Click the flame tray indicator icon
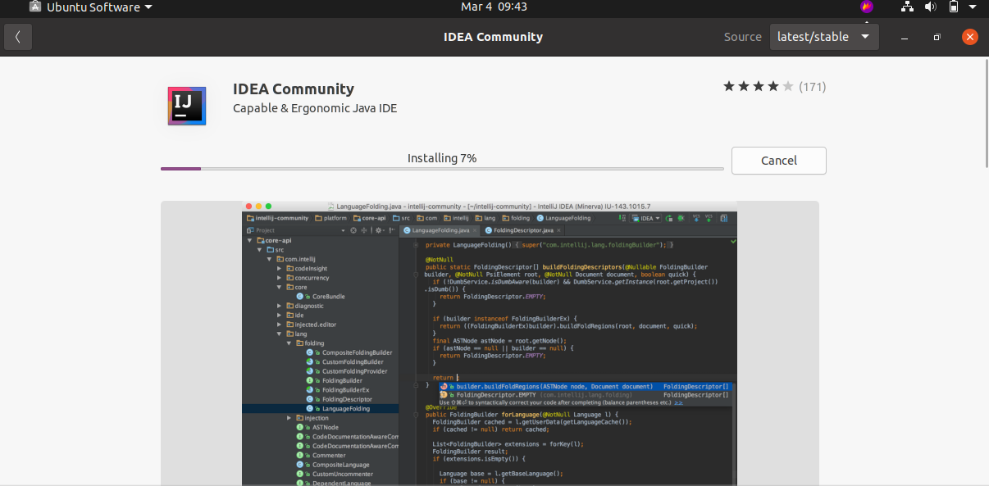Viewport: 989px width, 486px height. pos(867,7)
